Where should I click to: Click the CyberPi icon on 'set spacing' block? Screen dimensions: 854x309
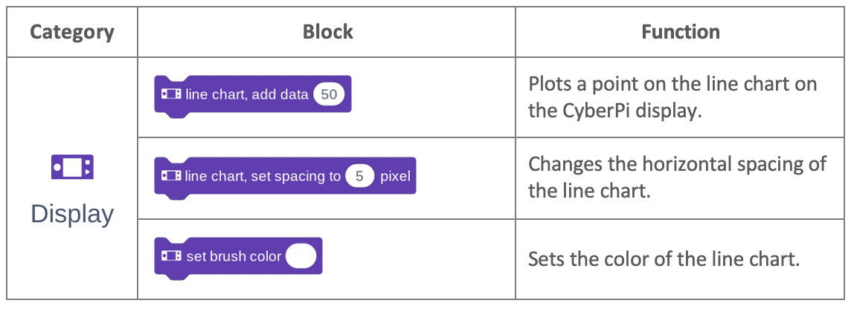pyautogui.click(x=171, y=176)
